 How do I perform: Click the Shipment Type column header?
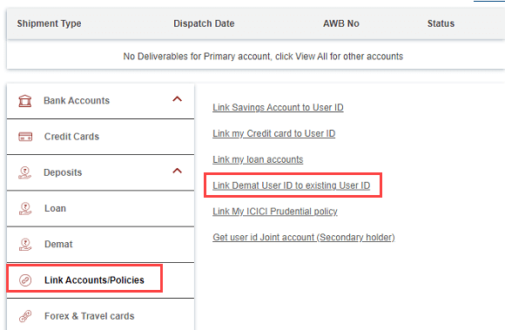[50, 24]
